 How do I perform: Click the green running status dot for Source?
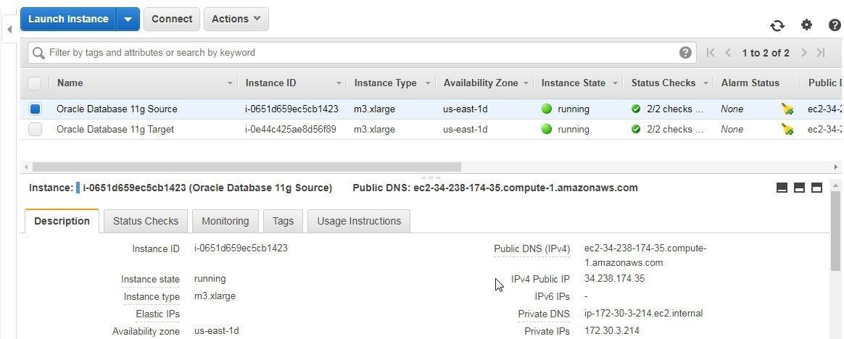pyautogui.click(x=547, y=109)
